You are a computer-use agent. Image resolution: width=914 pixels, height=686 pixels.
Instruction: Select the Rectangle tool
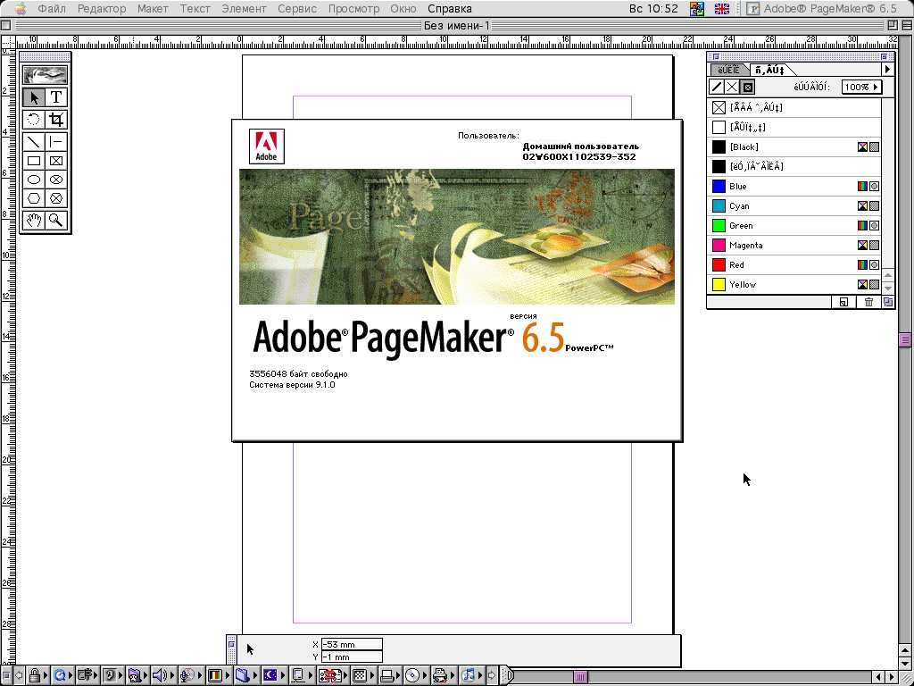click(34, 161)
